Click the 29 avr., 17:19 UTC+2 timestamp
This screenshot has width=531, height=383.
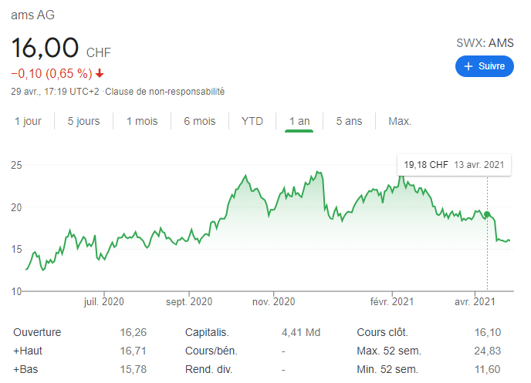coord(55,92)
